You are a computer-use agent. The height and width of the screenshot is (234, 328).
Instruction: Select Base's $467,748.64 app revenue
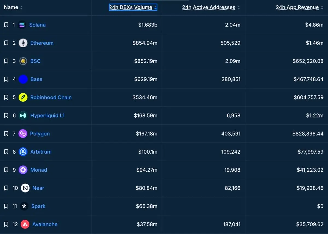pyautogui.click(x=309, y=79)
